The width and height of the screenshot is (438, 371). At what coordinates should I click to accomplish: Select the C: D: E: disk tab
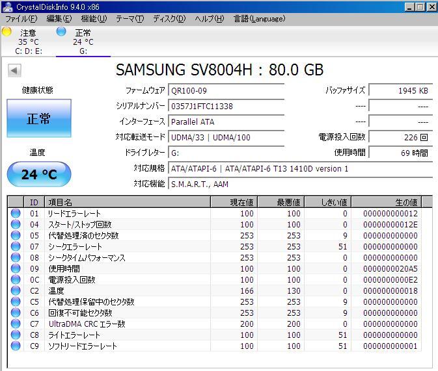[x=29, y=42]
